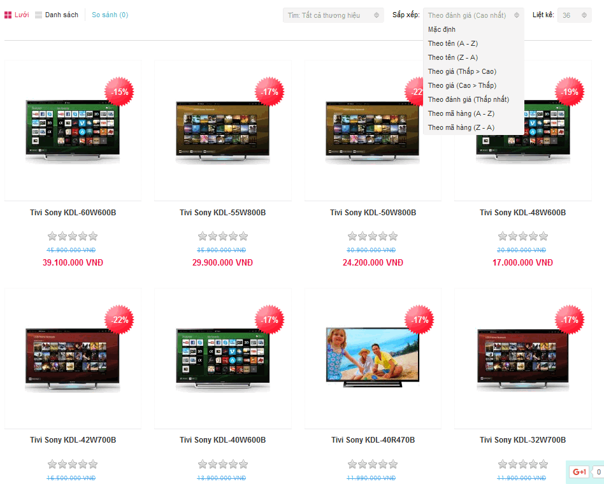Image resolution: width=604 pixels, height=484 pixels.
Task: Click the Tivi Sony KDL-55W800B title link
Action: [x=222, y=213]
